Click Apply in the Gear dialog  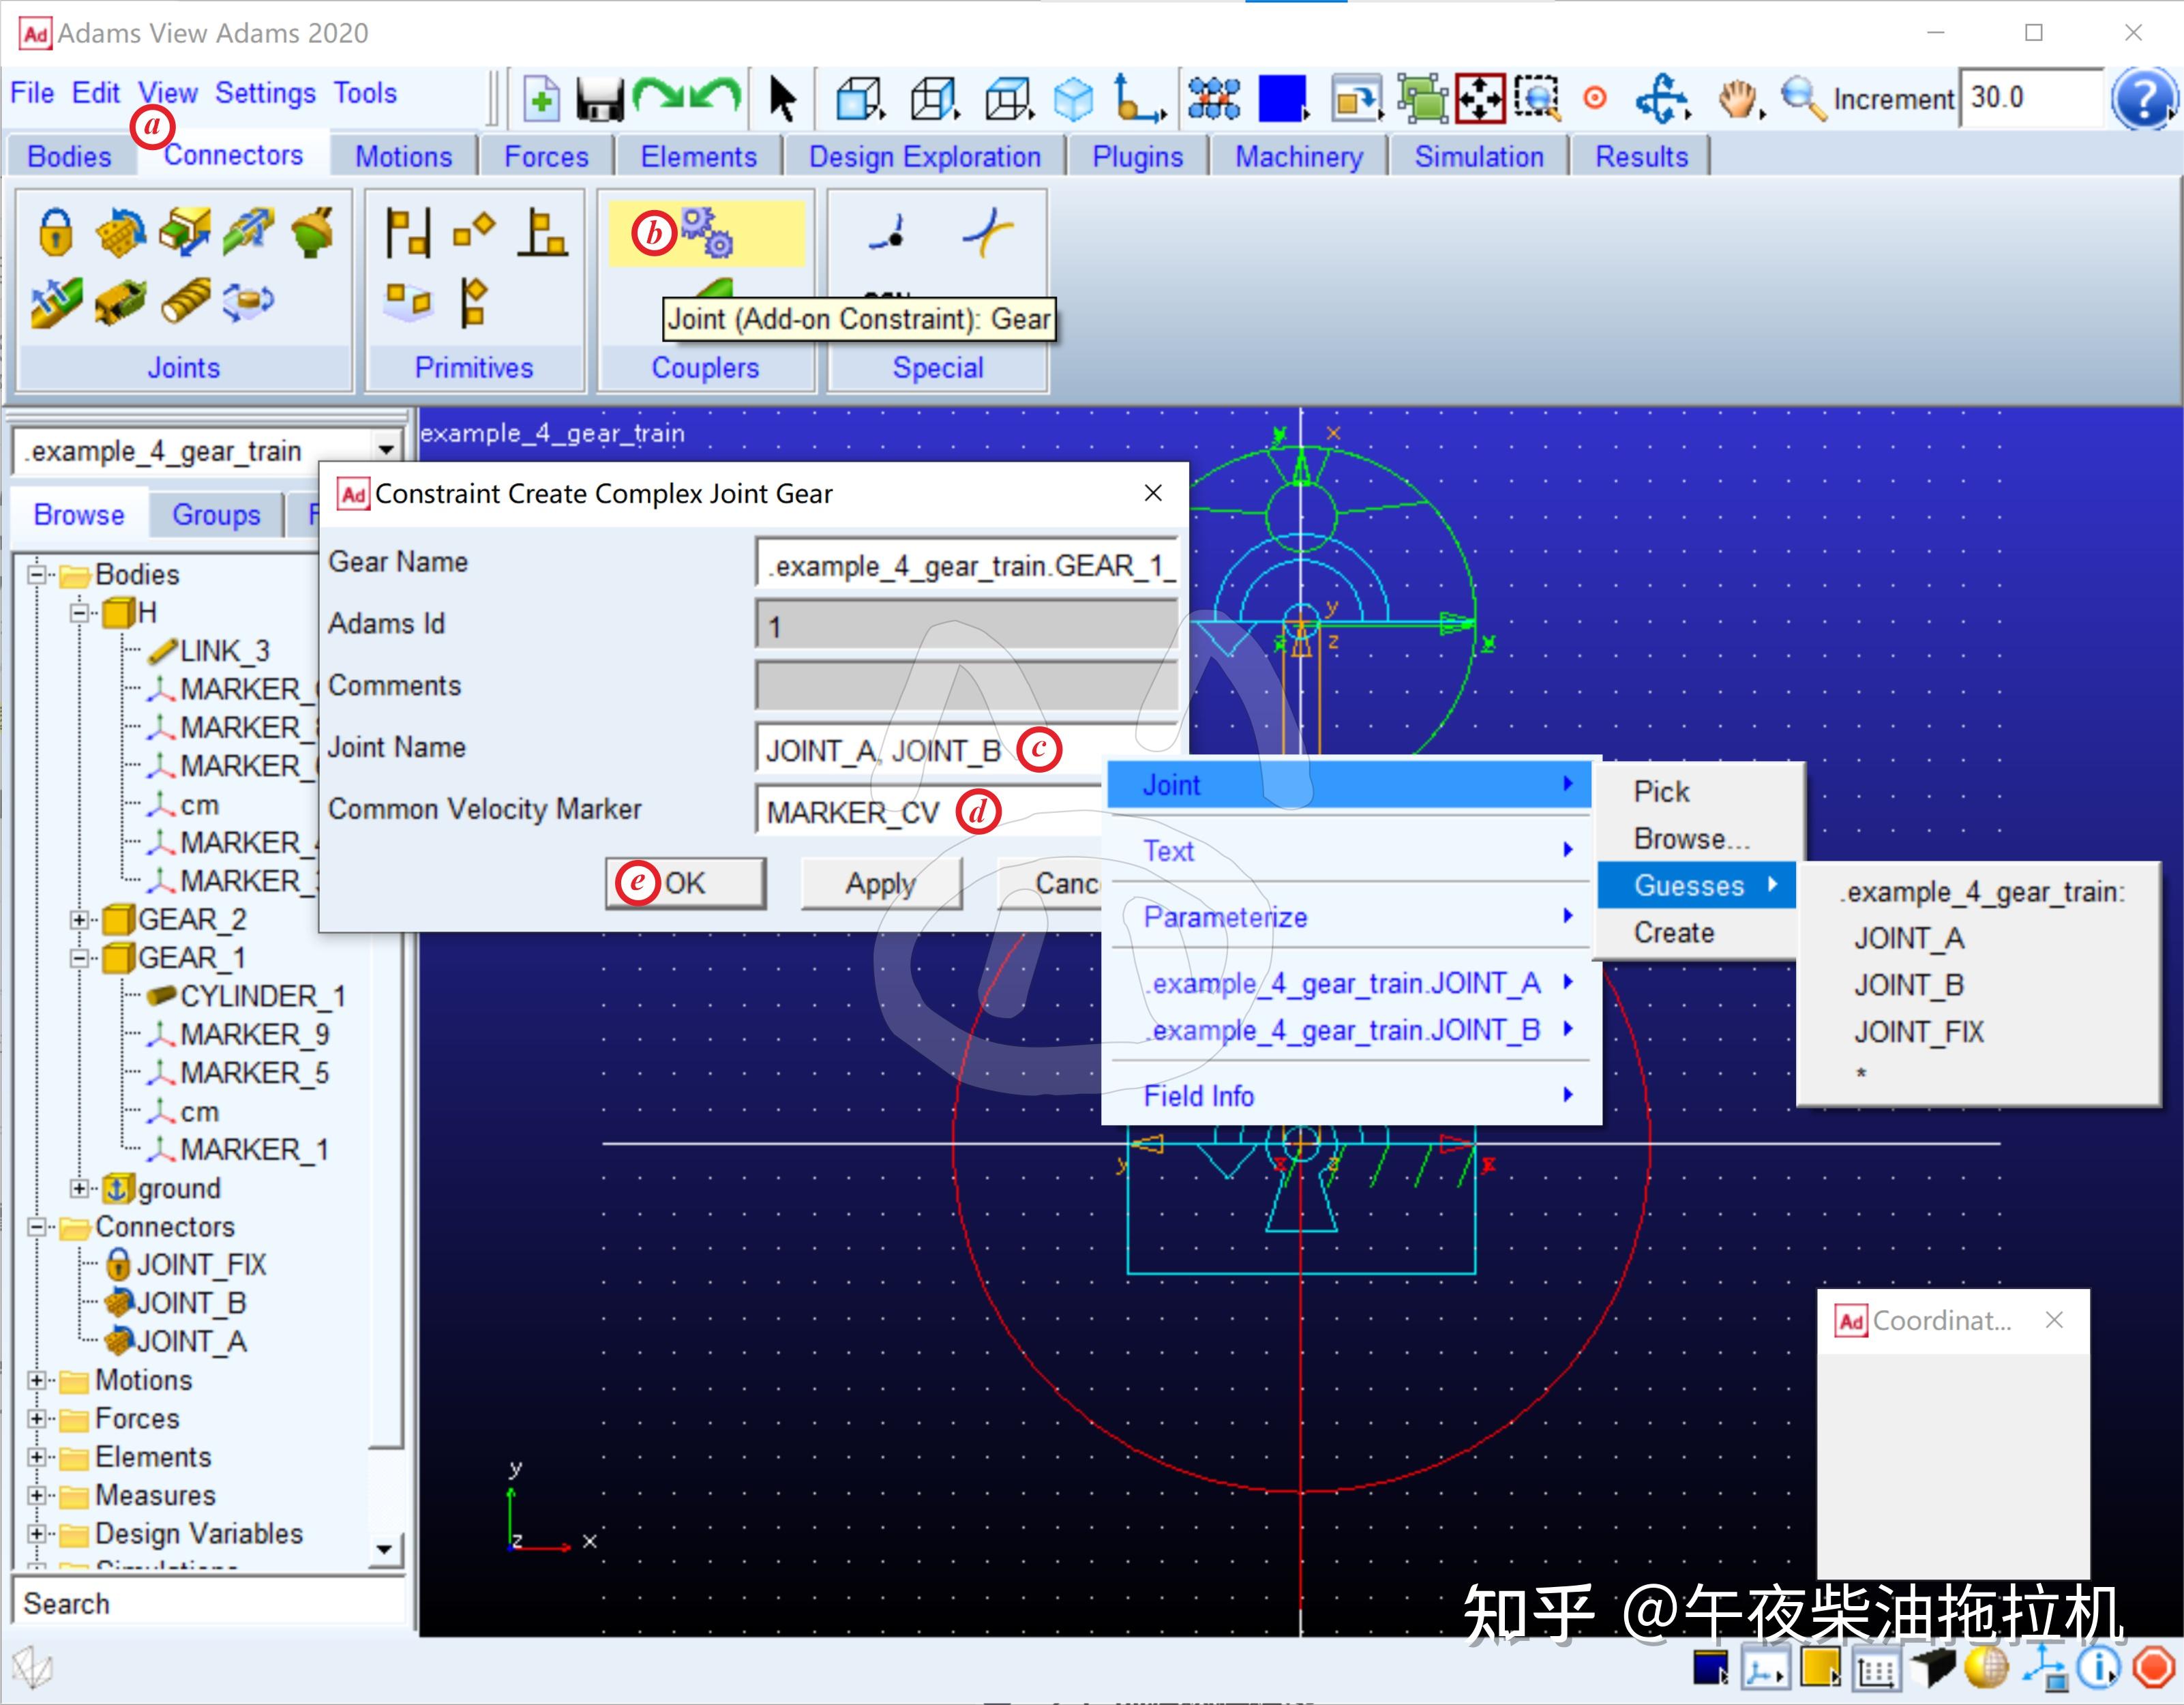coord(880,883)
